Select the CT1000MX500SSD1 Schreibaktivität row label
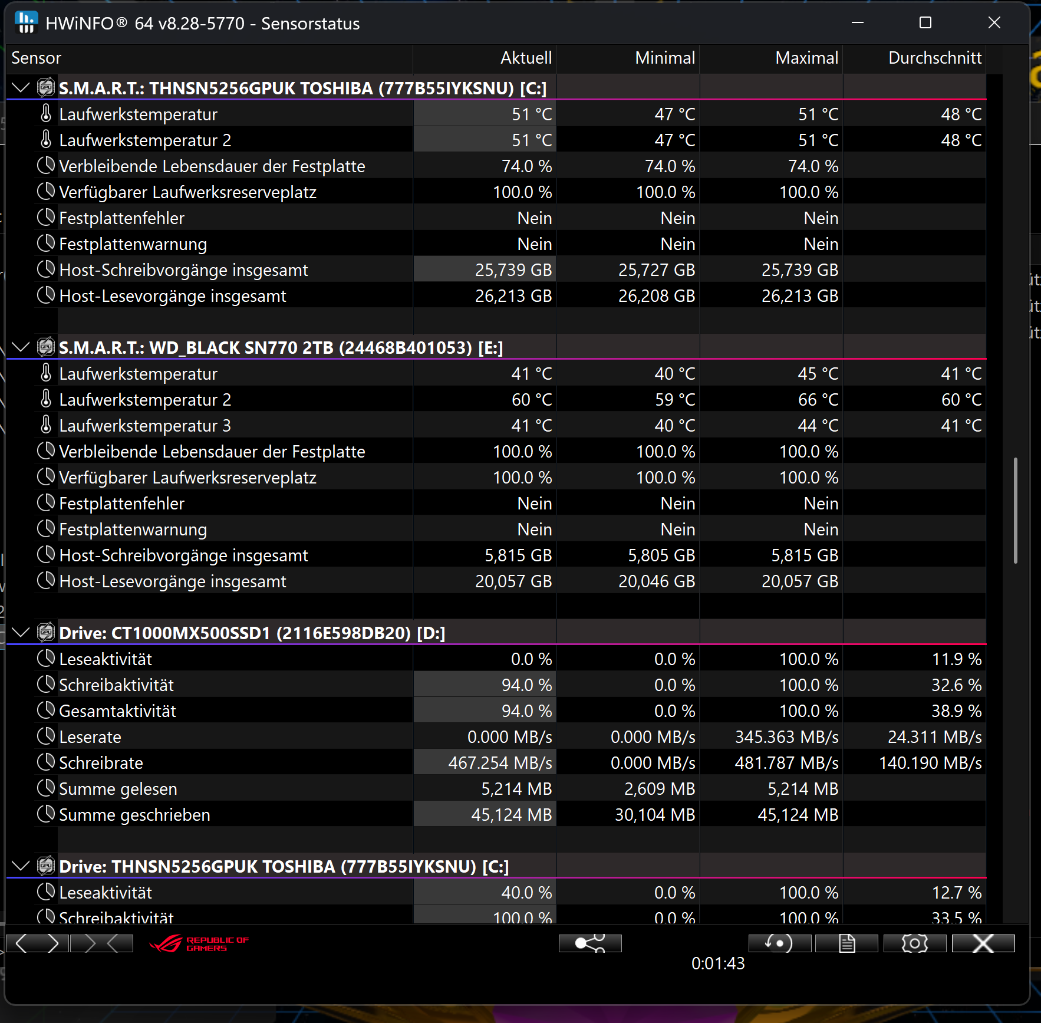The height and width of the screenshot is (1023, 1041). [117, 685]
